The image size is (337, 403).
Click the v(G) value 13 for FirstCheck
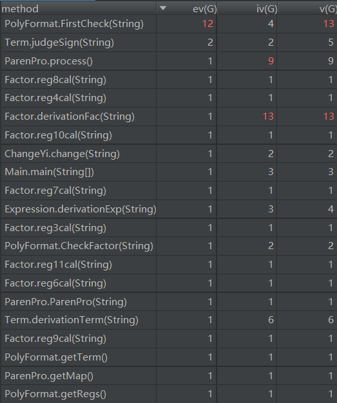click(329, 24)
